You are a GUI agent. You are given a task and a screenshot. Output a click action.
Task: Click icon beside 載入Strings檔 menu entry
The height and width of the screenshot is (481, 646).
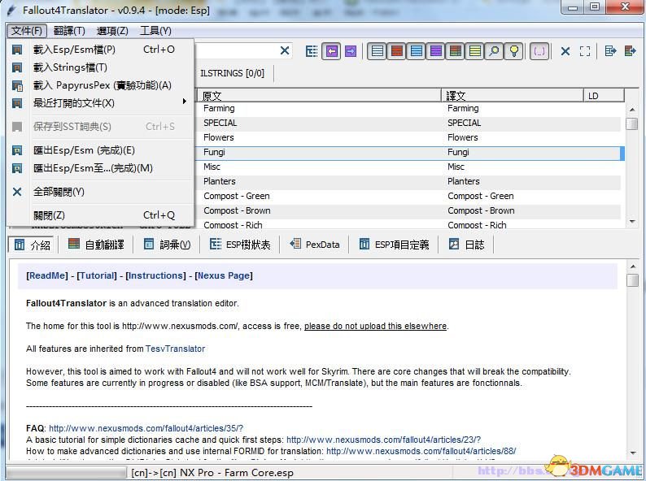(x=17, y=67)
